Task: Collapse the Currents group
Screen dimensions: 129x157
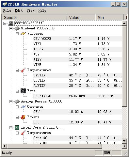Action: tap(17, 107)
